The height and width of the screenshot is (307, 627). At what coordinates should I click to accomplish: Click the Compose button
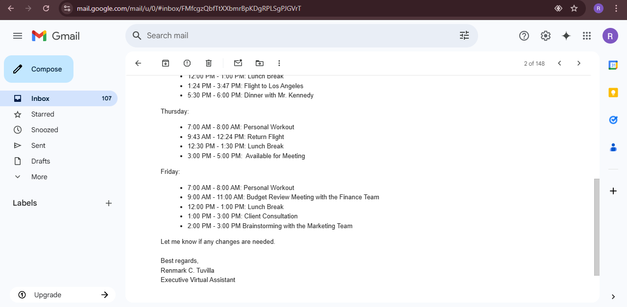click(39, 69)
